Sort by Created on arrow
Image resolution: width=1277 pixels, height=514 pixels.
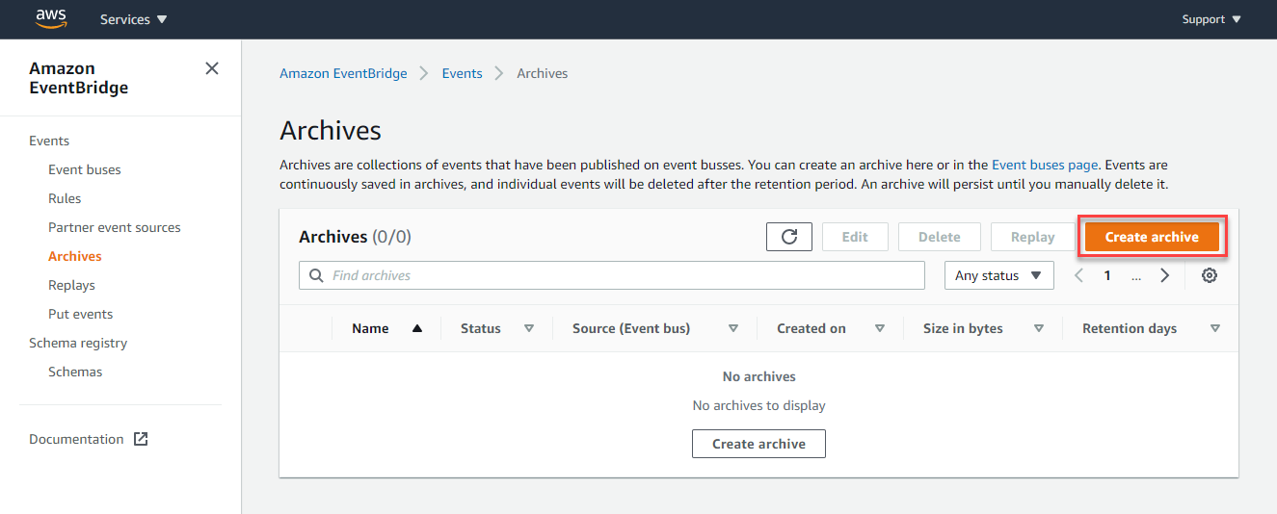[x=880, y=328]
